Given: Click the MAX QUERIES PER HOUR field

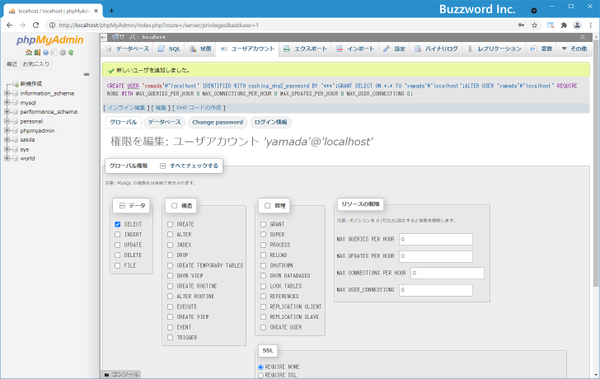Looking at the screenshot, I should [x=436, y=240].
